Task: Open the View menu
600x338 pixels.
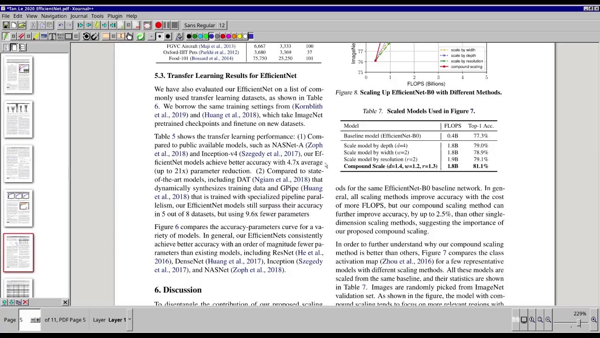Action: tap(31, 16)
